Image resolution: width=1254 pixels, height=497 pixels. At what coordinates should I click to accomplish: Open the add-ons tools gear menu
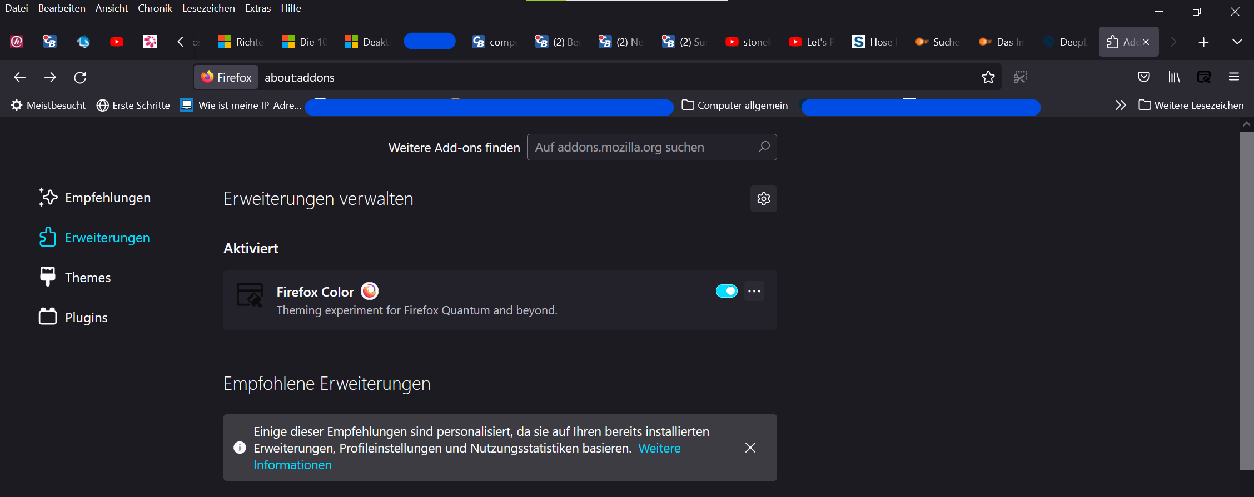(764, 199)
